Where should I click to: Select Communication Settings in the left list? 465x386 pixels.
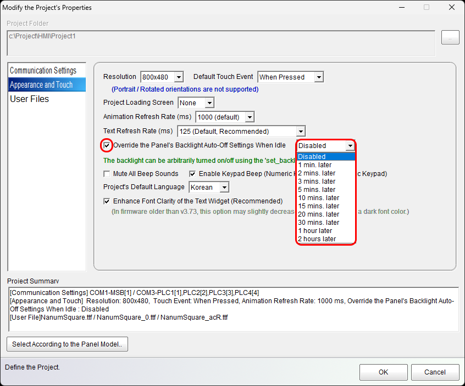point(43,71)
